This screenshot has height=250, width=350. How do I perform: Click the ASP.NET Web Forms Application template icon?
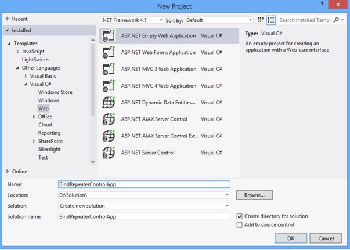click(x=109, y=52)
